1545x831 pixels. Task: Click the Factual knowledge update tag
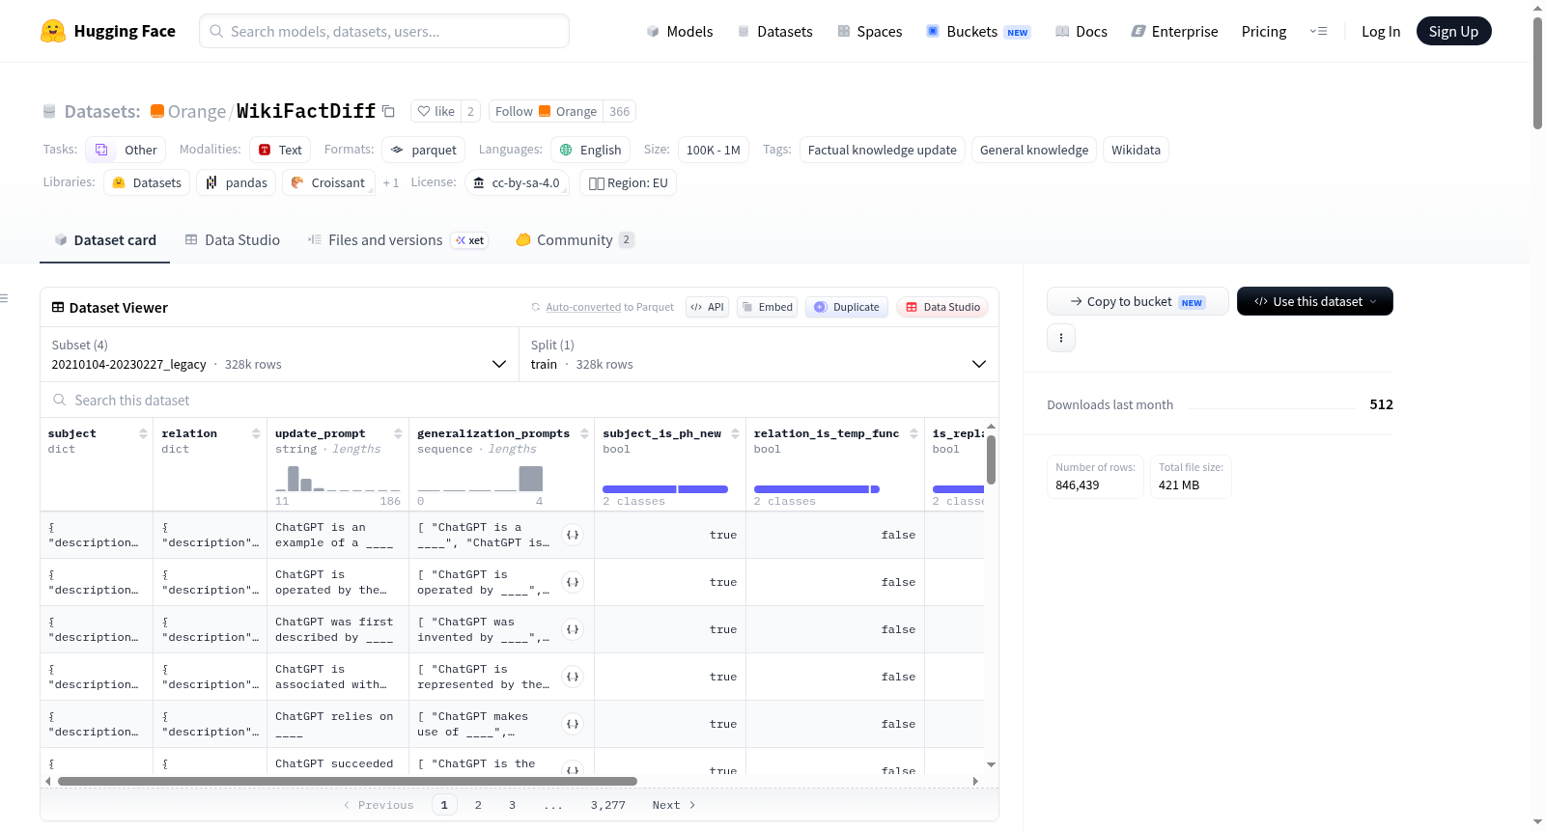pos(882,150)
